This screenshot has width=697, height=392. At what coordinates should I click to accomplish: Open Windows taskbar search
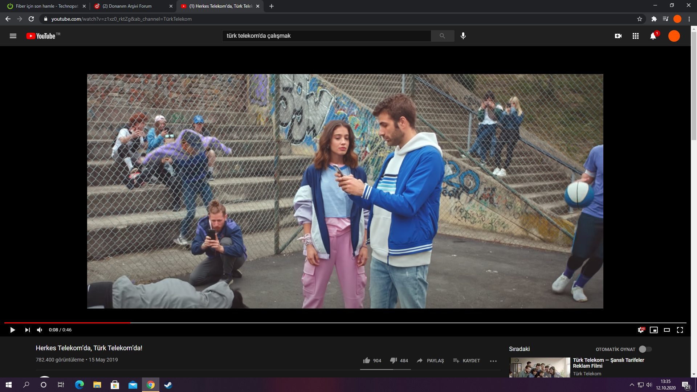(26, 385)
